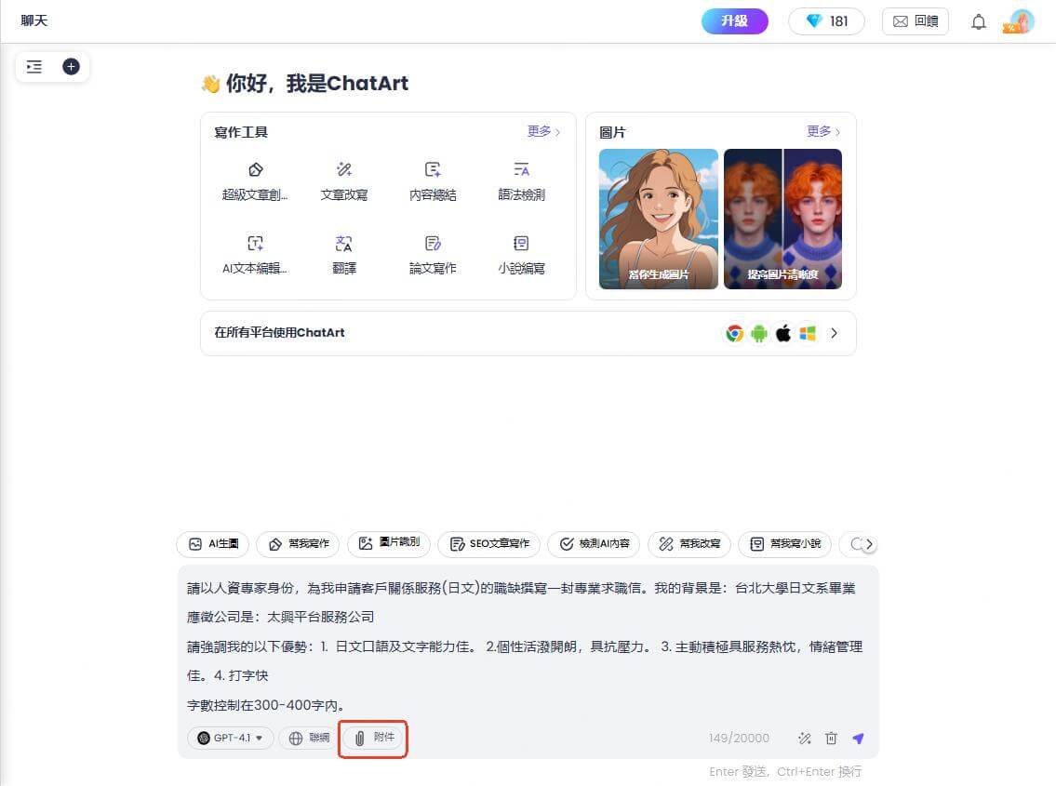This screenshot has height=786, width=1056.
Task: Select the AI生圖 quick chip
Action: (x=213, y=544)
